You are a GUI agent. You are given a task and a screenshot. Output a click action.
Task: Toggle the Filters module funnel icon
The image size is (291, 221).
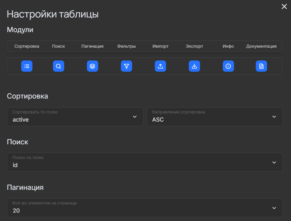coord(126,66)
